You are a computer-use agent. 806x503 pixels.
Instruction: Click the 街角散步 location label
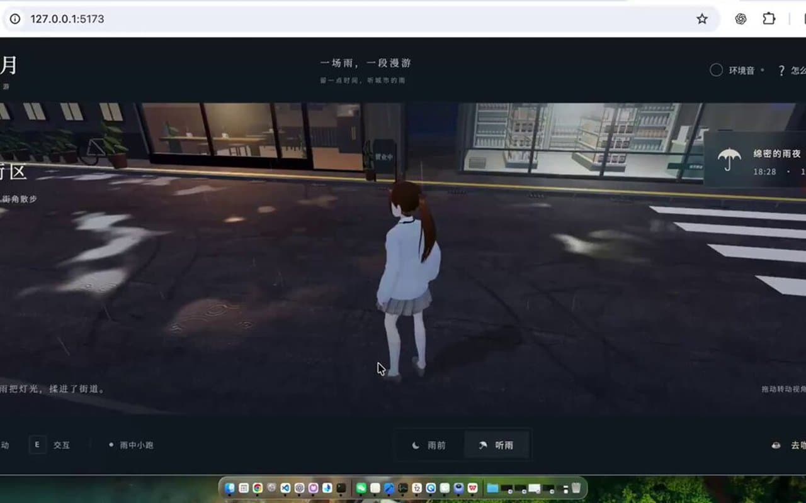pyautogui.click(x=19, y=199)
